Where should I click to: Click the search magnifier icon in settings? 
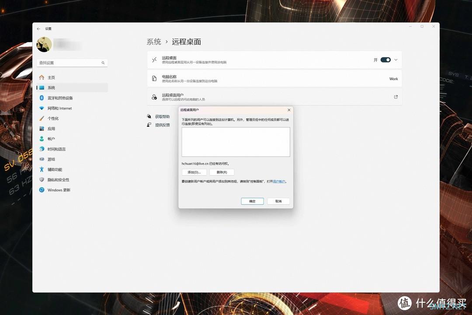coord(103,63)
